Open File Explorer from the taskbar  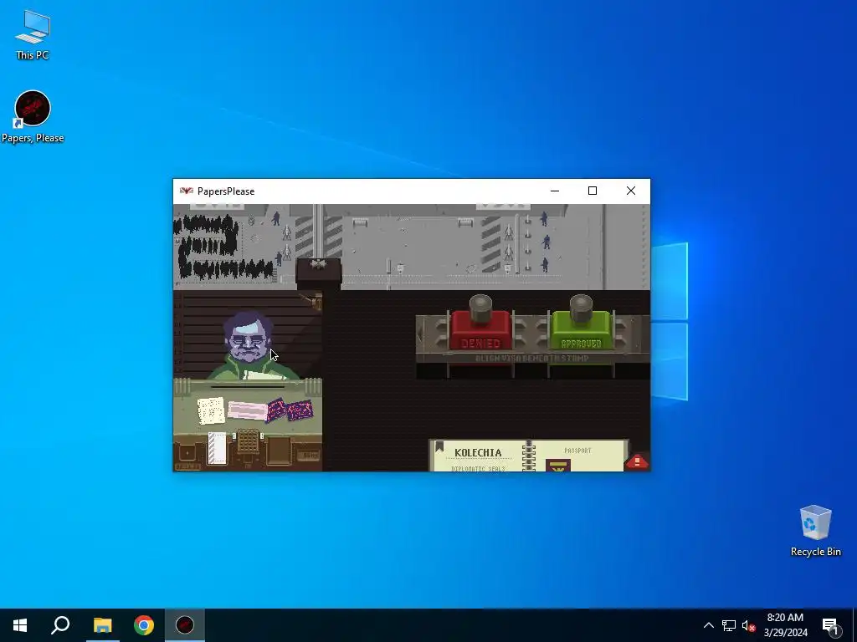tap(102, 625)
